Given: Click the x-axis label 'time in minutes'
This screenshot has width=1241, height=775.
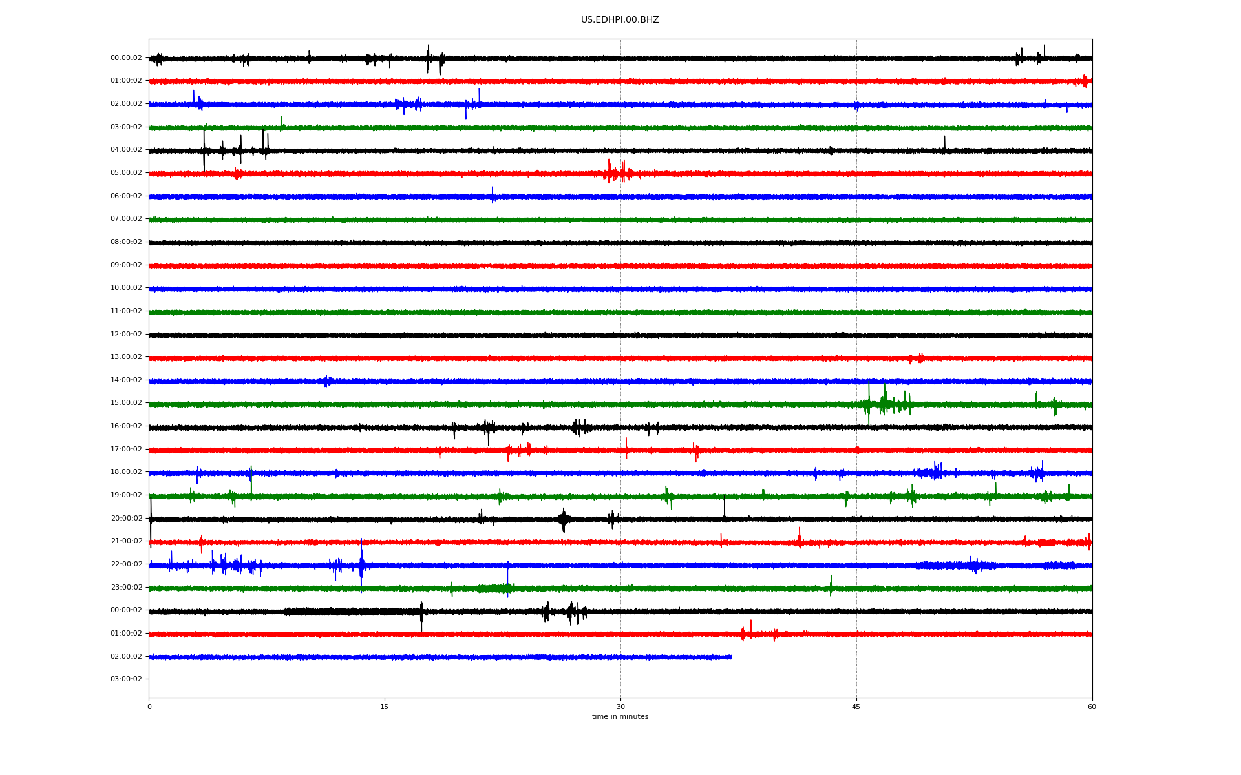Looking at the screenshot, I should tap(620, 717).
